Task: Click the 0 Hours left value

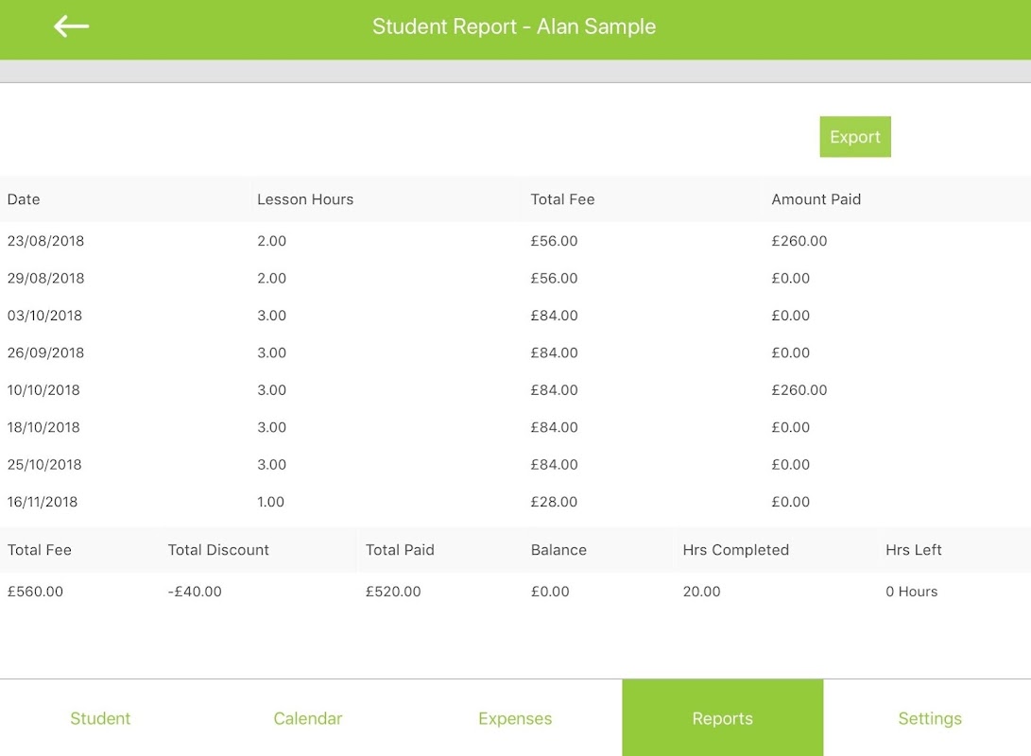Action: click(911, 592)
